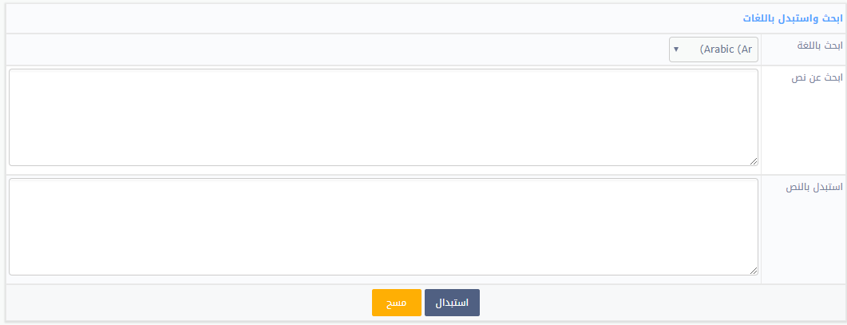This screenshot has width=847, height=325.
Task: Place cursor in the lower replacement textarea
Action: tap(383, 227)
